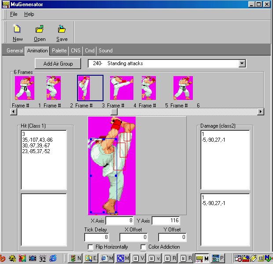The width and height of the screenshot is (273, 264).
Task: Click the Add Air Group button
Action: (x=58, y=64)
